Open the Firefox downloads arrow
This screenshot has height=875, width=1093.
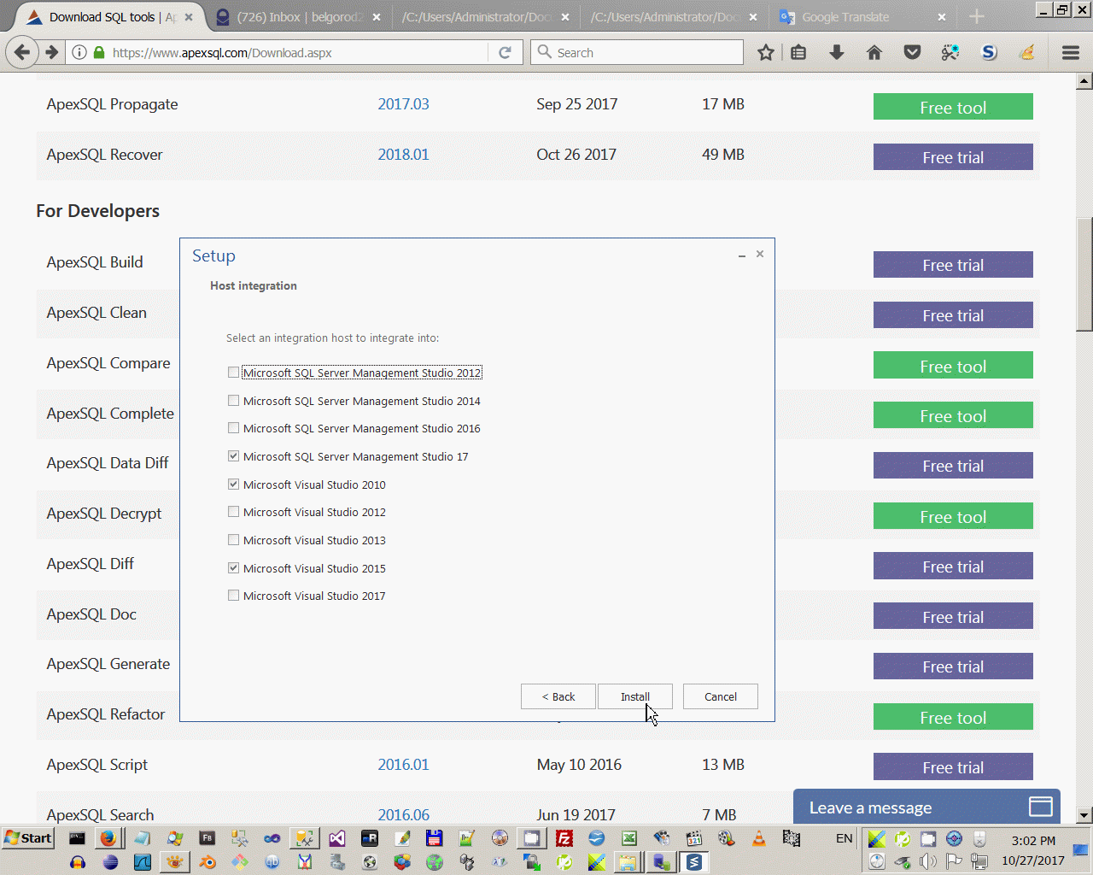click(x=837, y=53)
